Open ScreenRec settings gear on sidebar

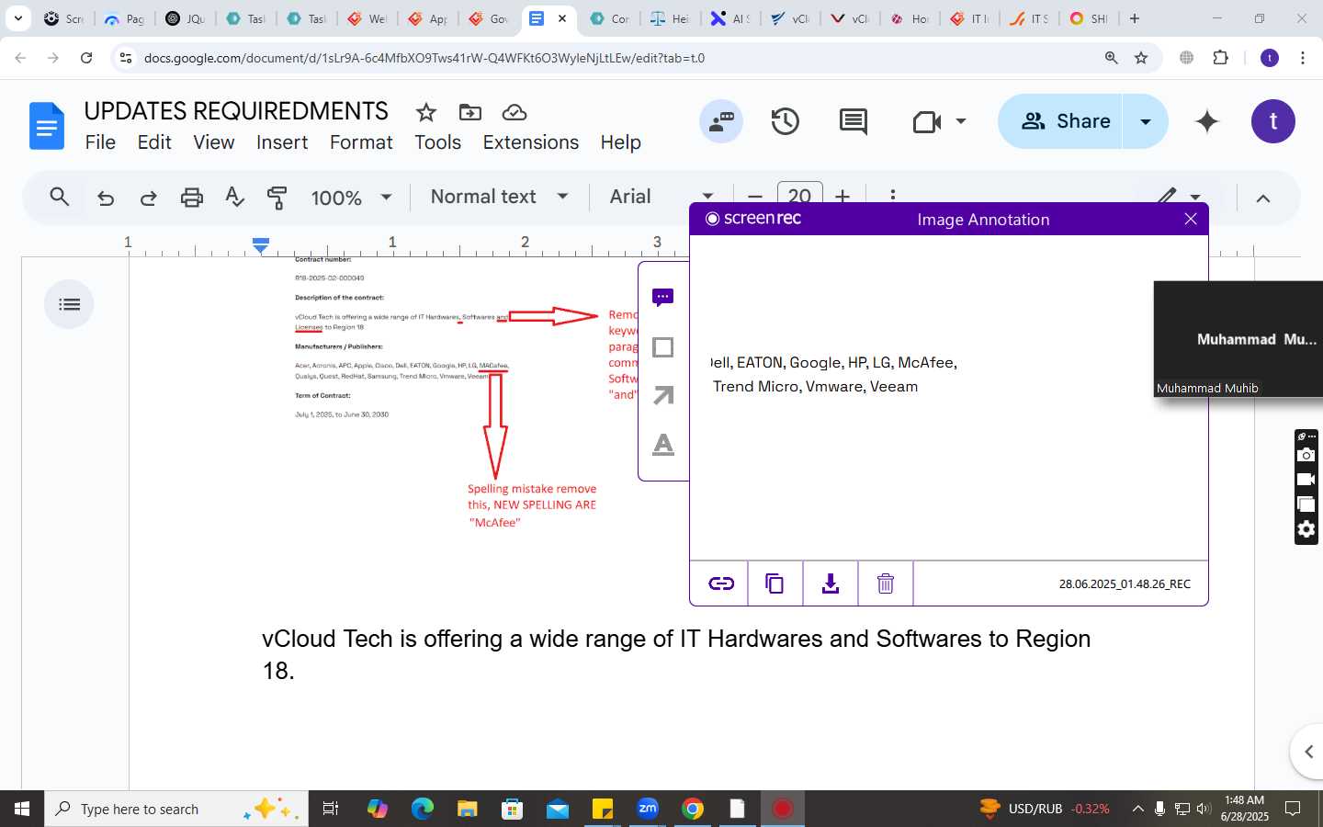pos(1306,529)
